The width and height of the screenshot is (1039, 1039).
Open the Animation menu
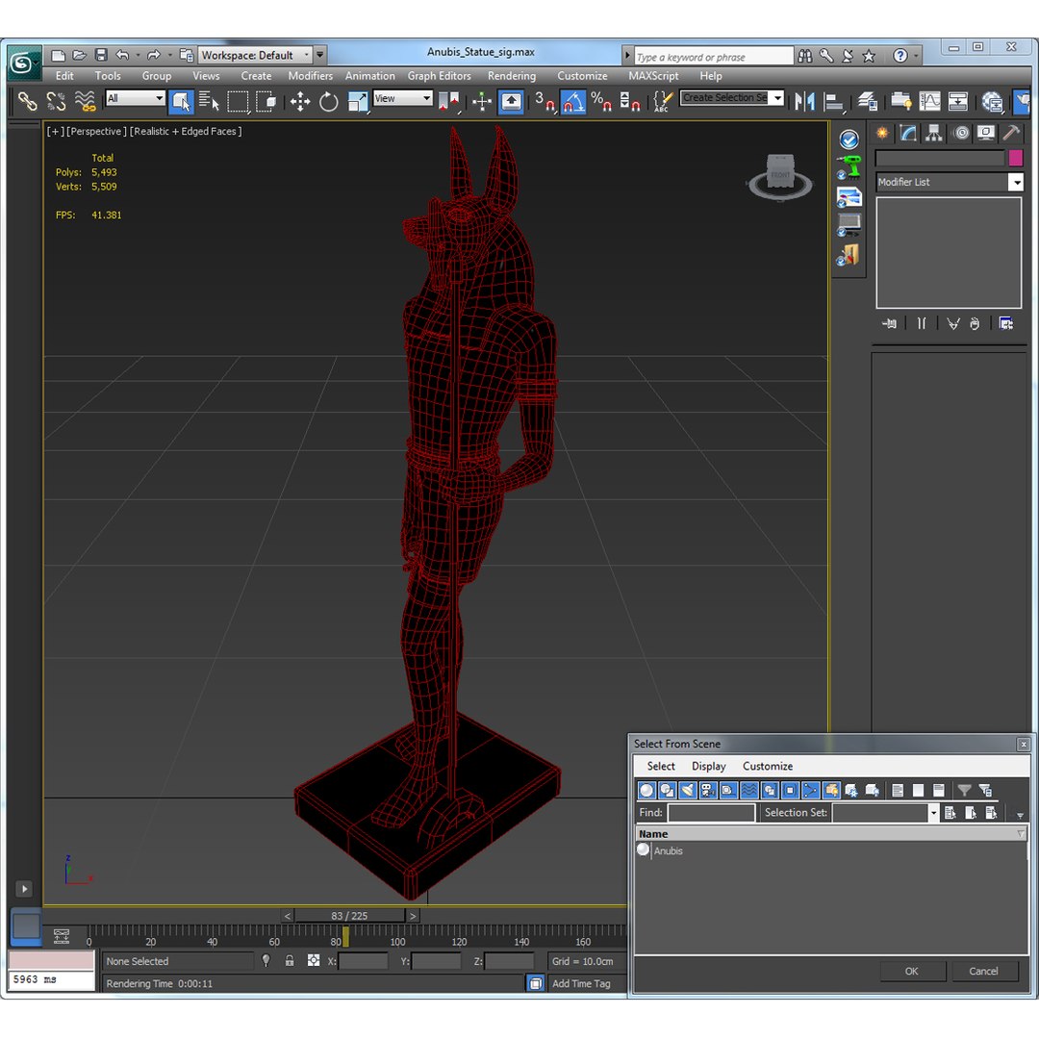point(369,76)
